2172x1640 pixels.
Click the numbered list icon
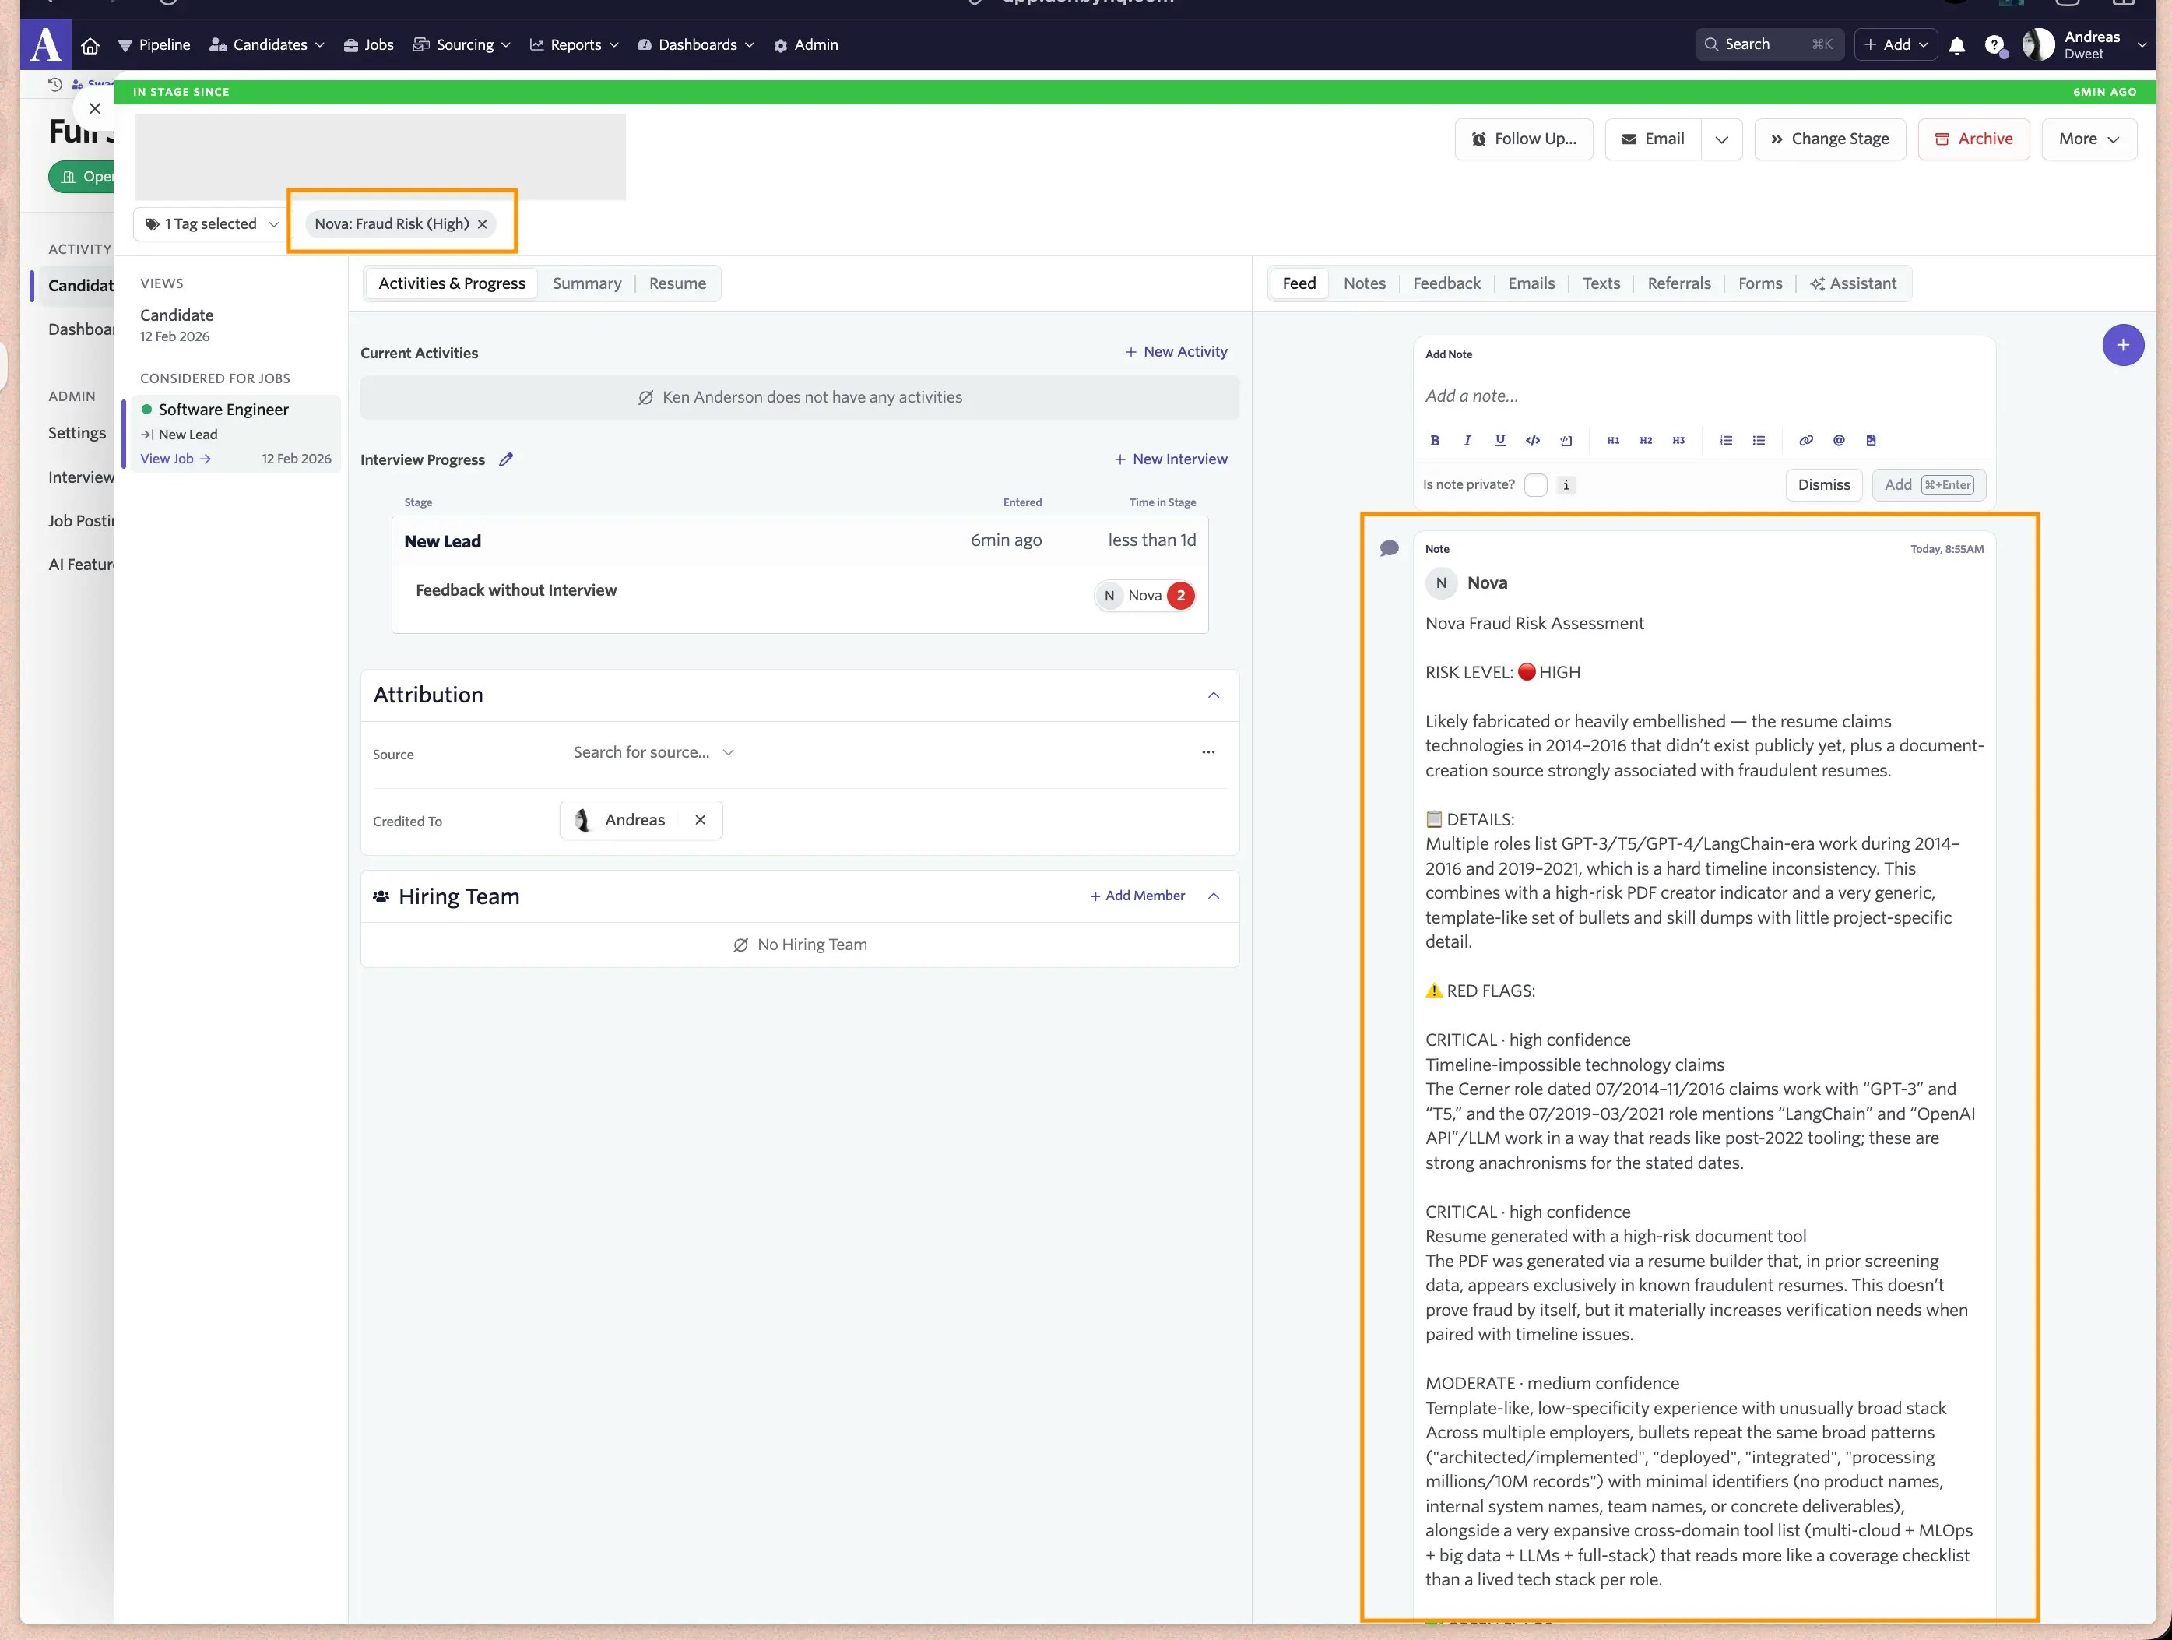point(1725,441)
